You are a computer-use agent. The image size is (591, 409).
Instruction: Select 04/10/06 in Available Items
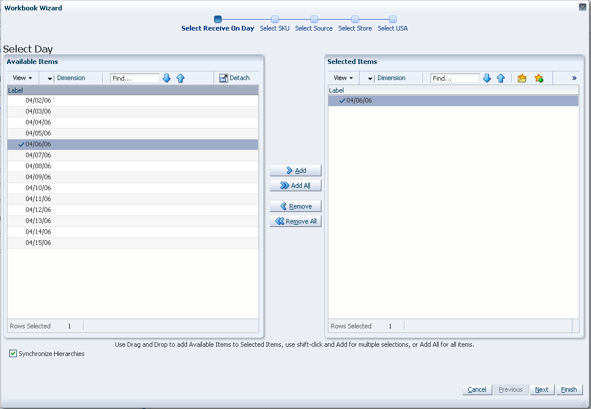(133, 188)
